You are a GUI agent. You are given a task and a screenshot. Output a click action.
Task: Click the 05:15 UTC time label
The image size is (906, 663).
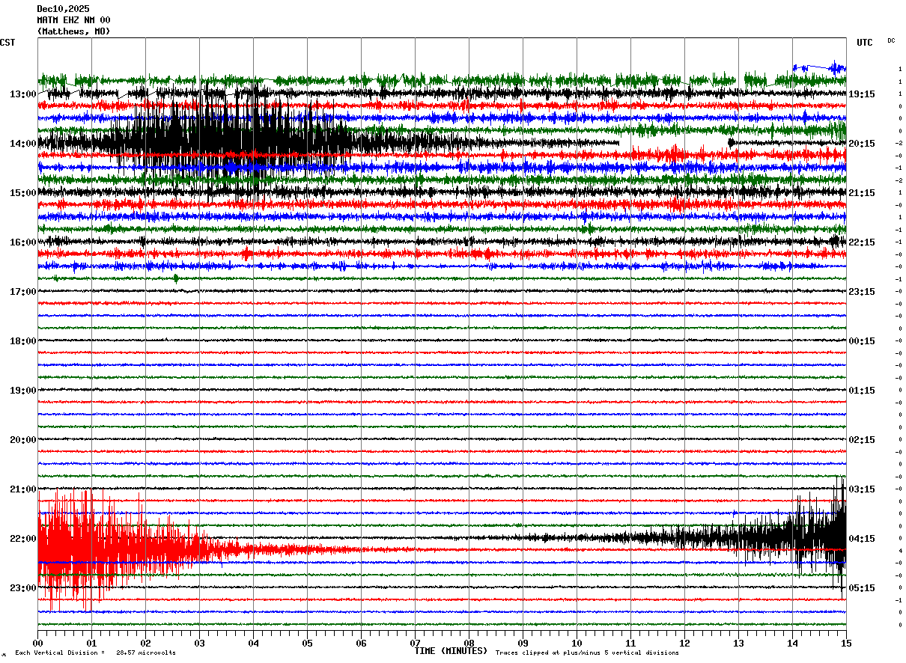tap(862, 588)
